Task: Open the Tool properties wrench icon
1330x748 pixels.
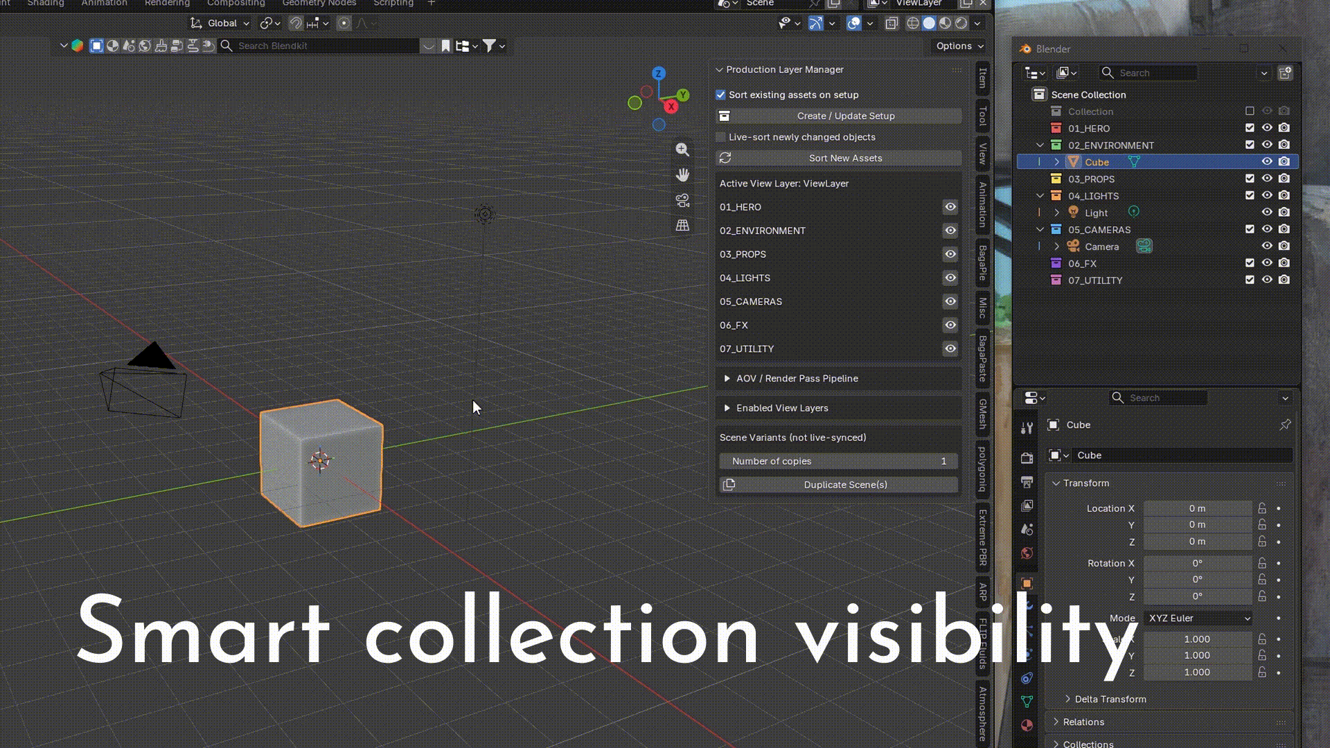Action: point(1027,428)
